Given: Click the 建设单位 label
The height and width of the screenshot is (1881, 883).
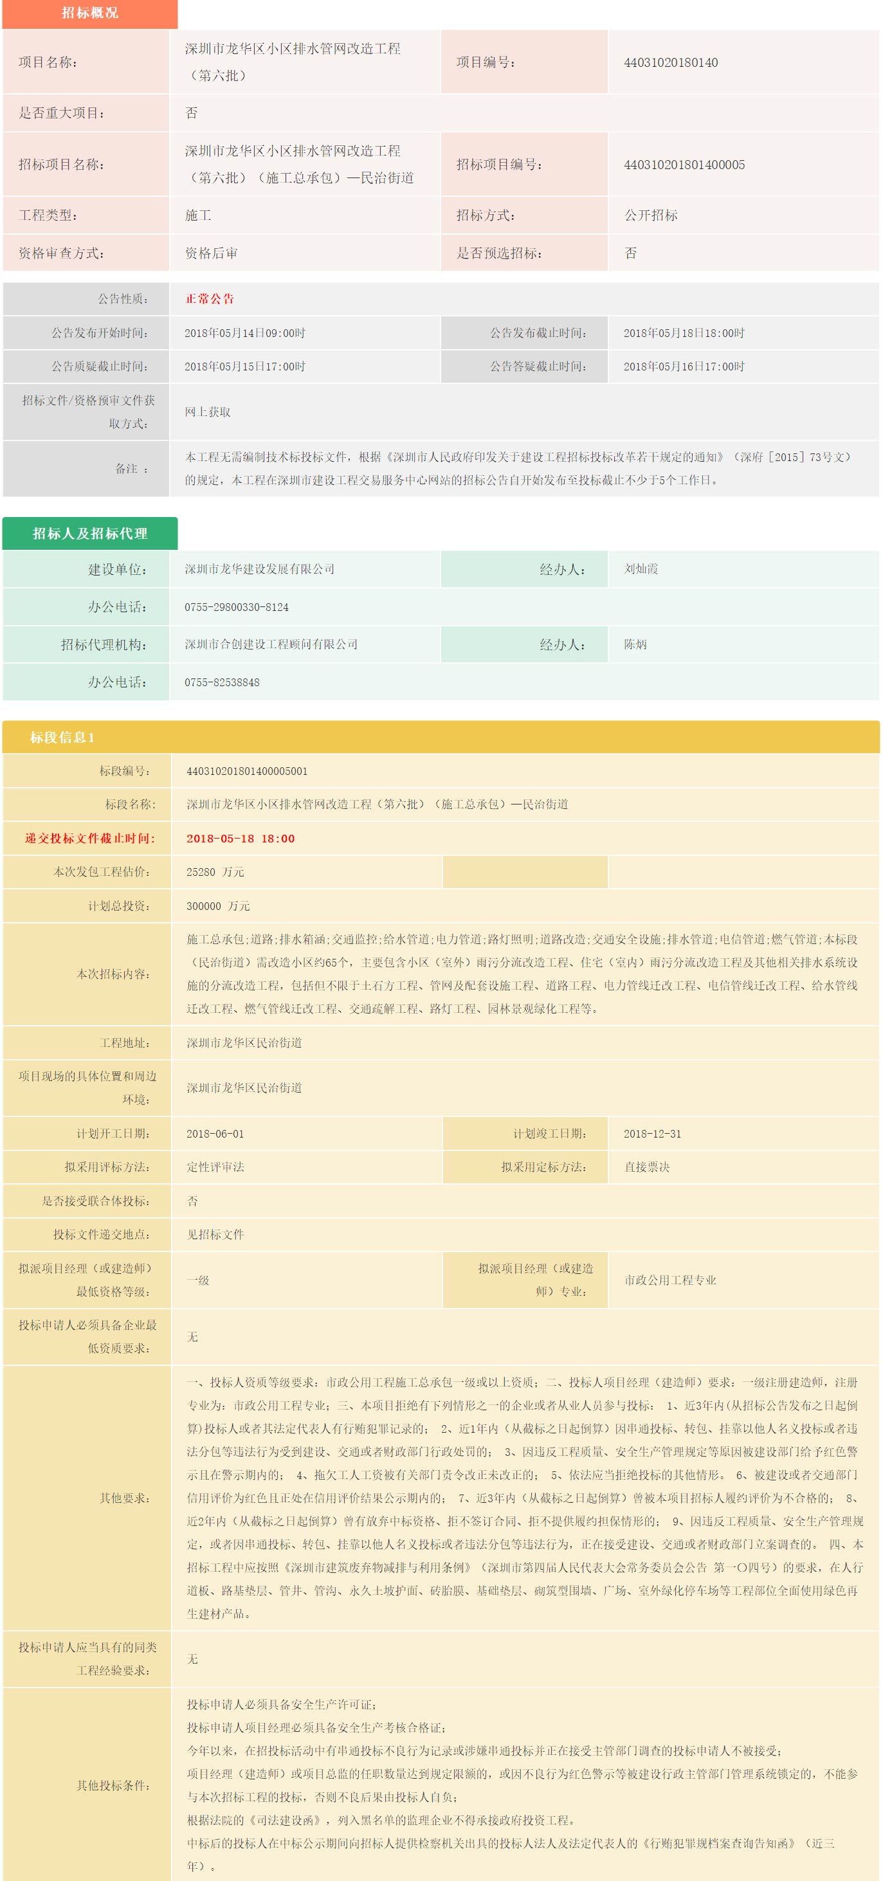Looking at the screenshot, I should pyautogui.click(x=118, y=570).
